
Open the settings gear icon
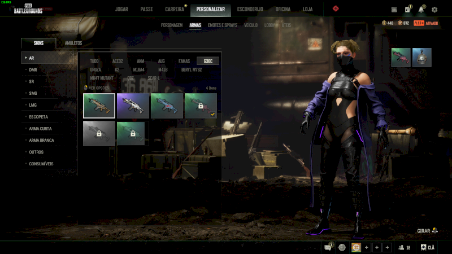coord(434,10)
